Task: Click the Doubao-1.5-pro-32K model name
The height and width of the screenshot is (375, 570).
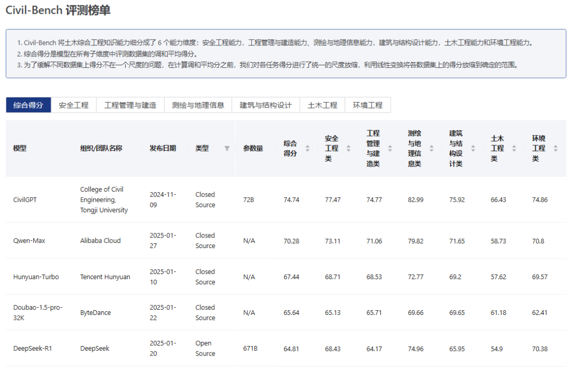Action: click(38, 313)
